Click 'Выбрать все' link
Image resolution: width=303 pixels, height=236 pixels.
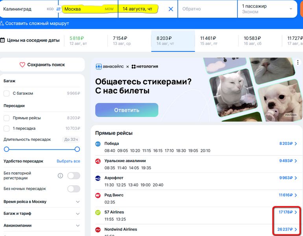point(68,161)
